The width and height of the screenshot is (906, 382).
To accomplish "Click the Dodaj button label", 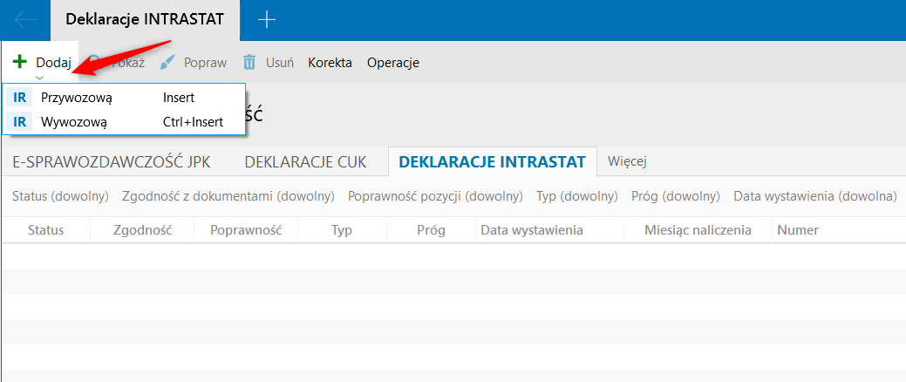I will (x=53, y=63).
